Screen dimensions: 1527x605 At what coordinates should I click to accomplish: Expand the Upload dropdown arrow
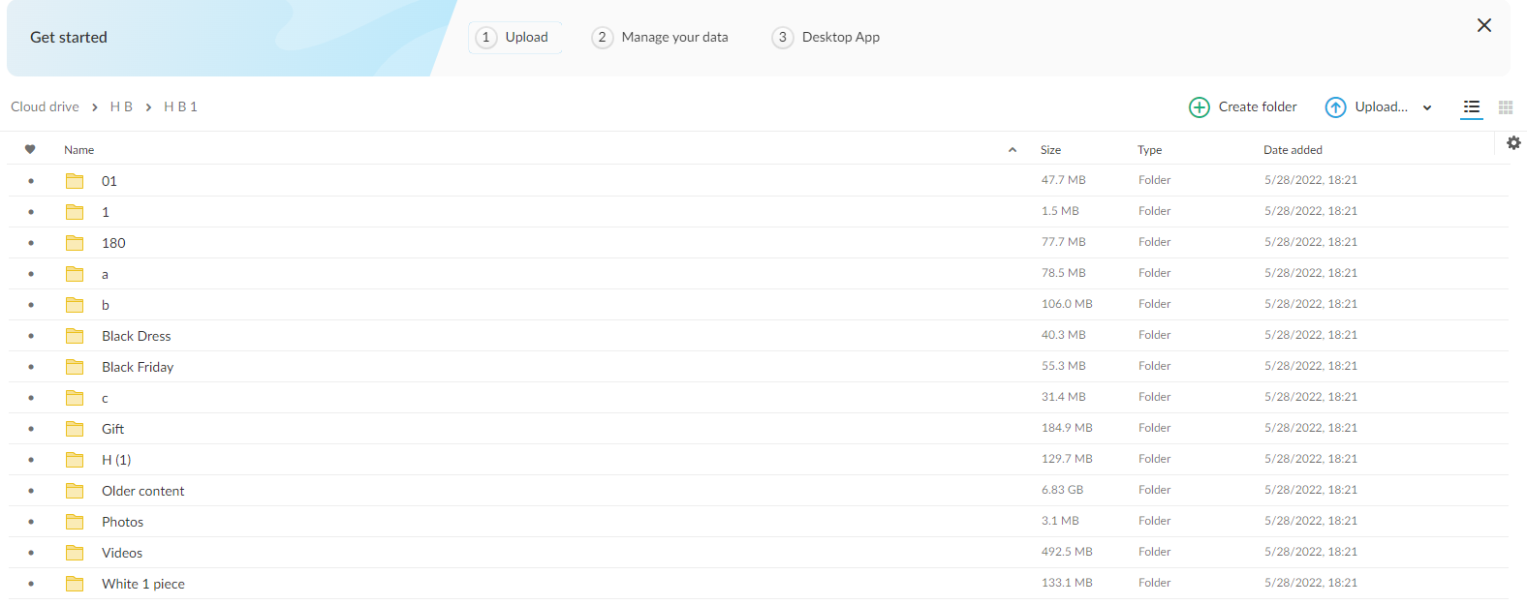tap(1427, 108)
